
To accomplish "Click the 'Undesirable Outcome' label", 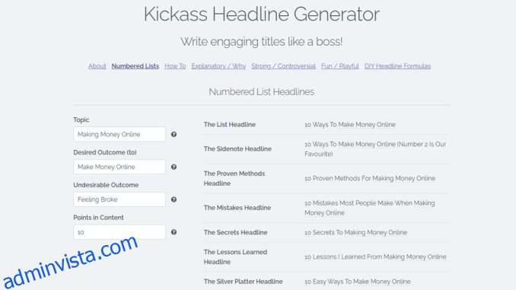I will pos(106,185).
